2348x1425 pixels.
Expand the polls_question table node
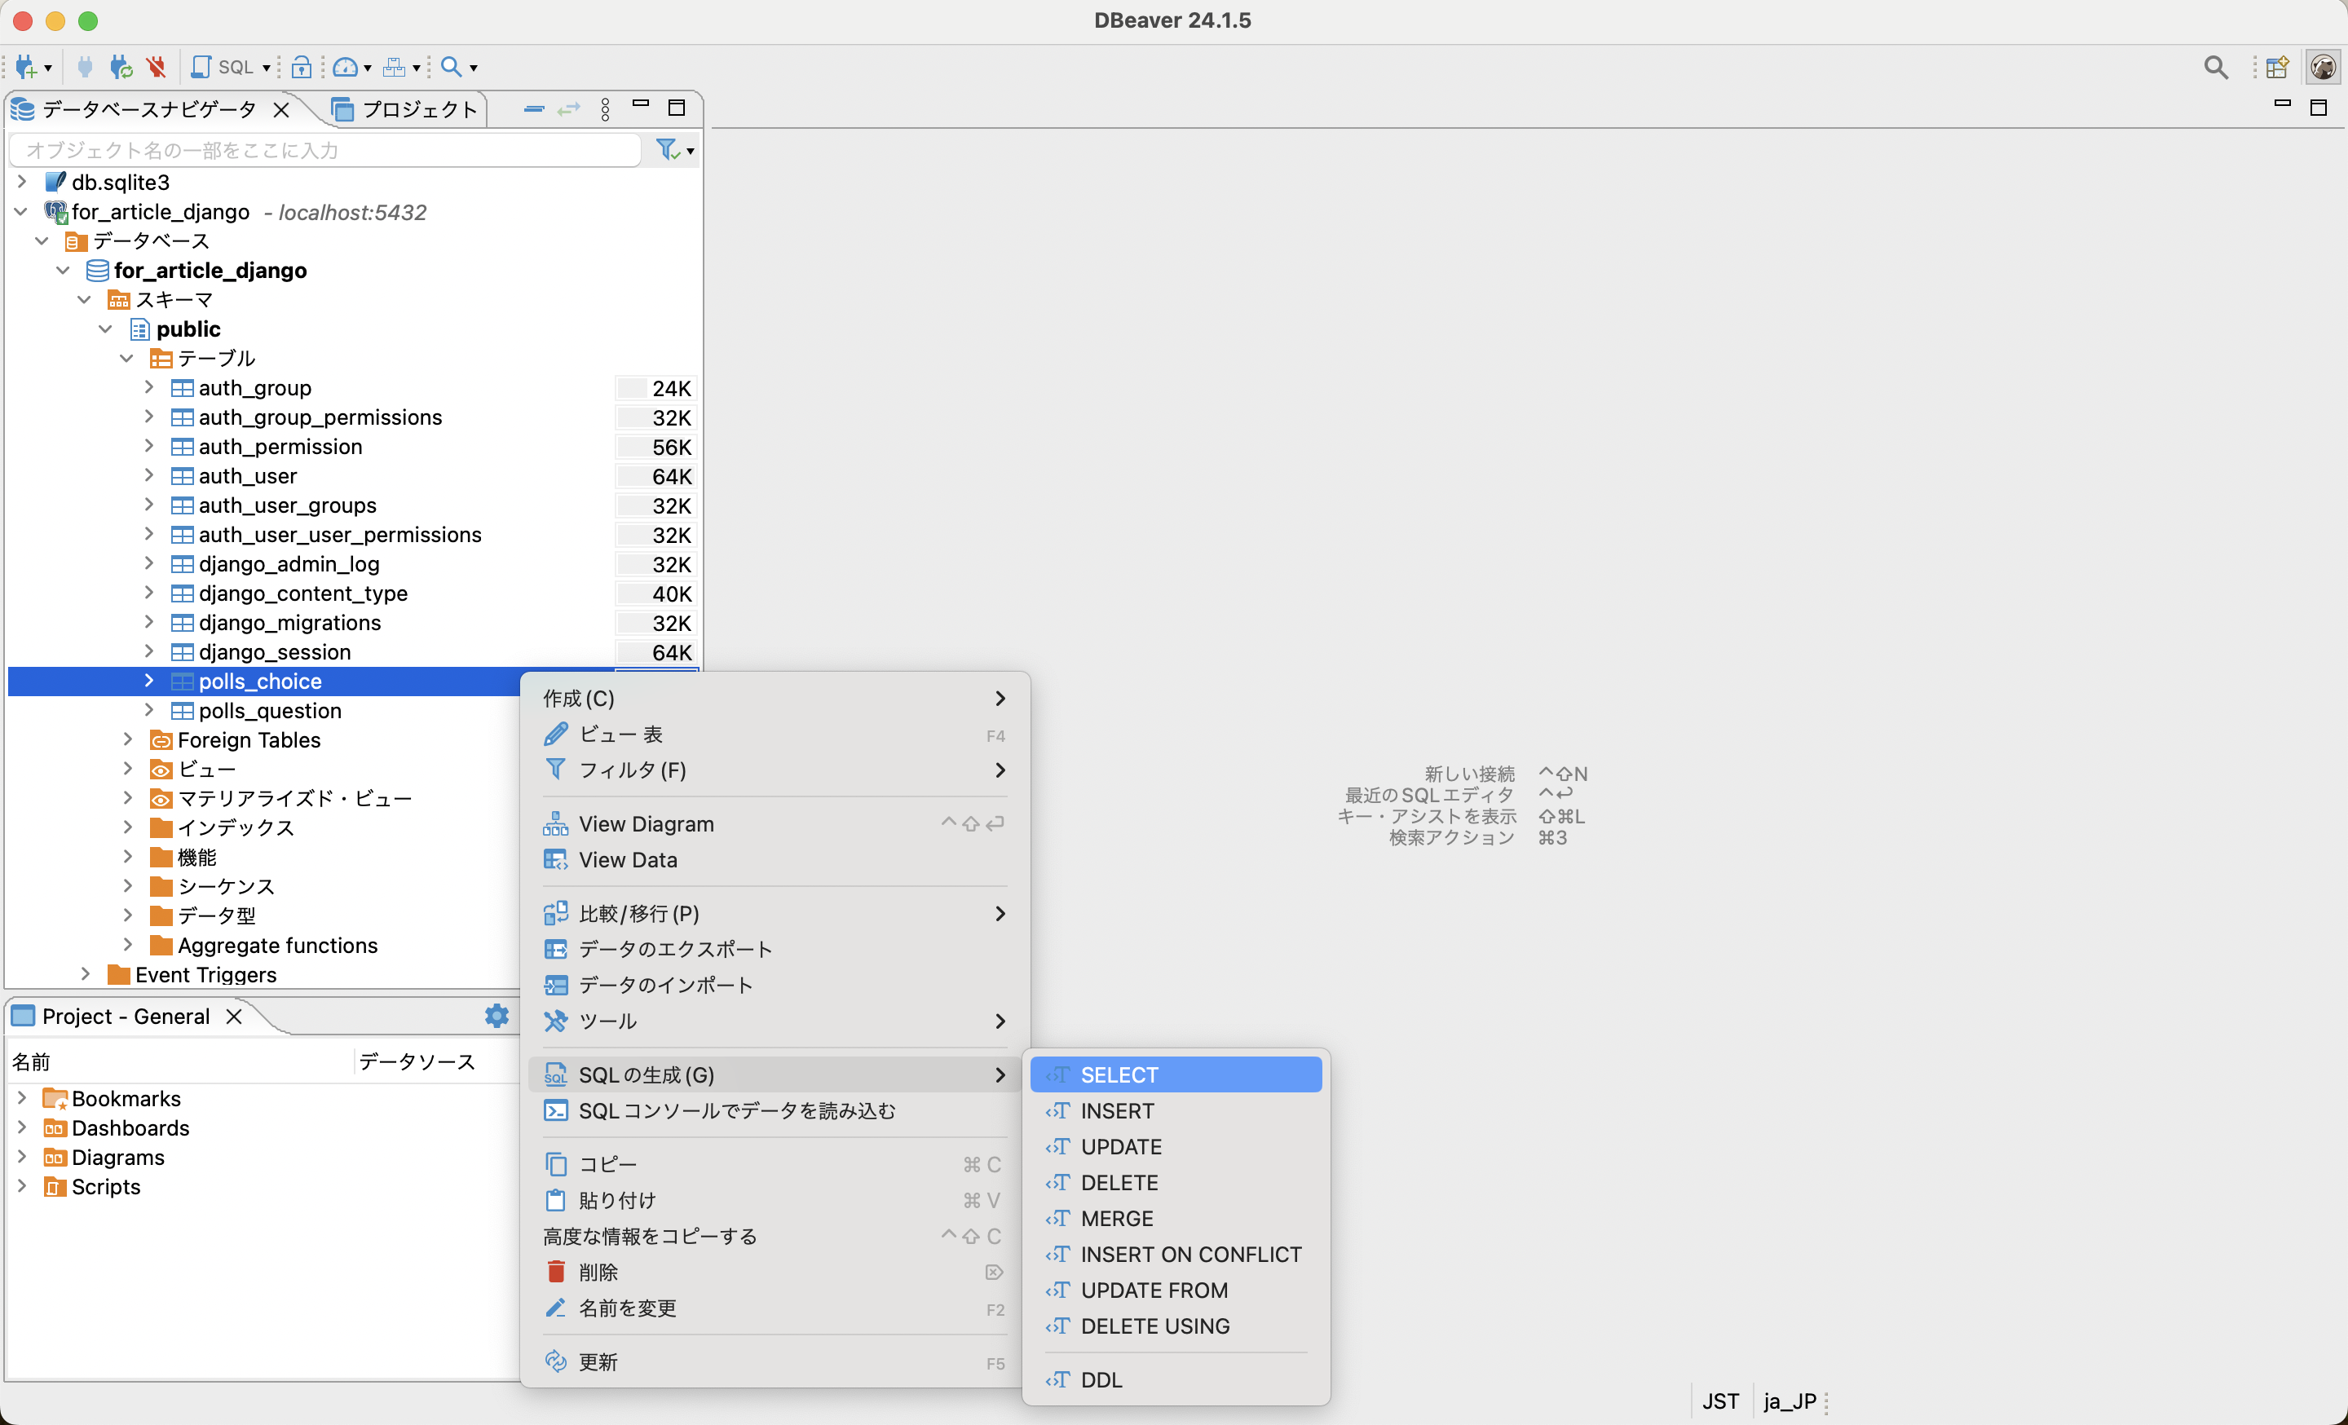point(148,711)
